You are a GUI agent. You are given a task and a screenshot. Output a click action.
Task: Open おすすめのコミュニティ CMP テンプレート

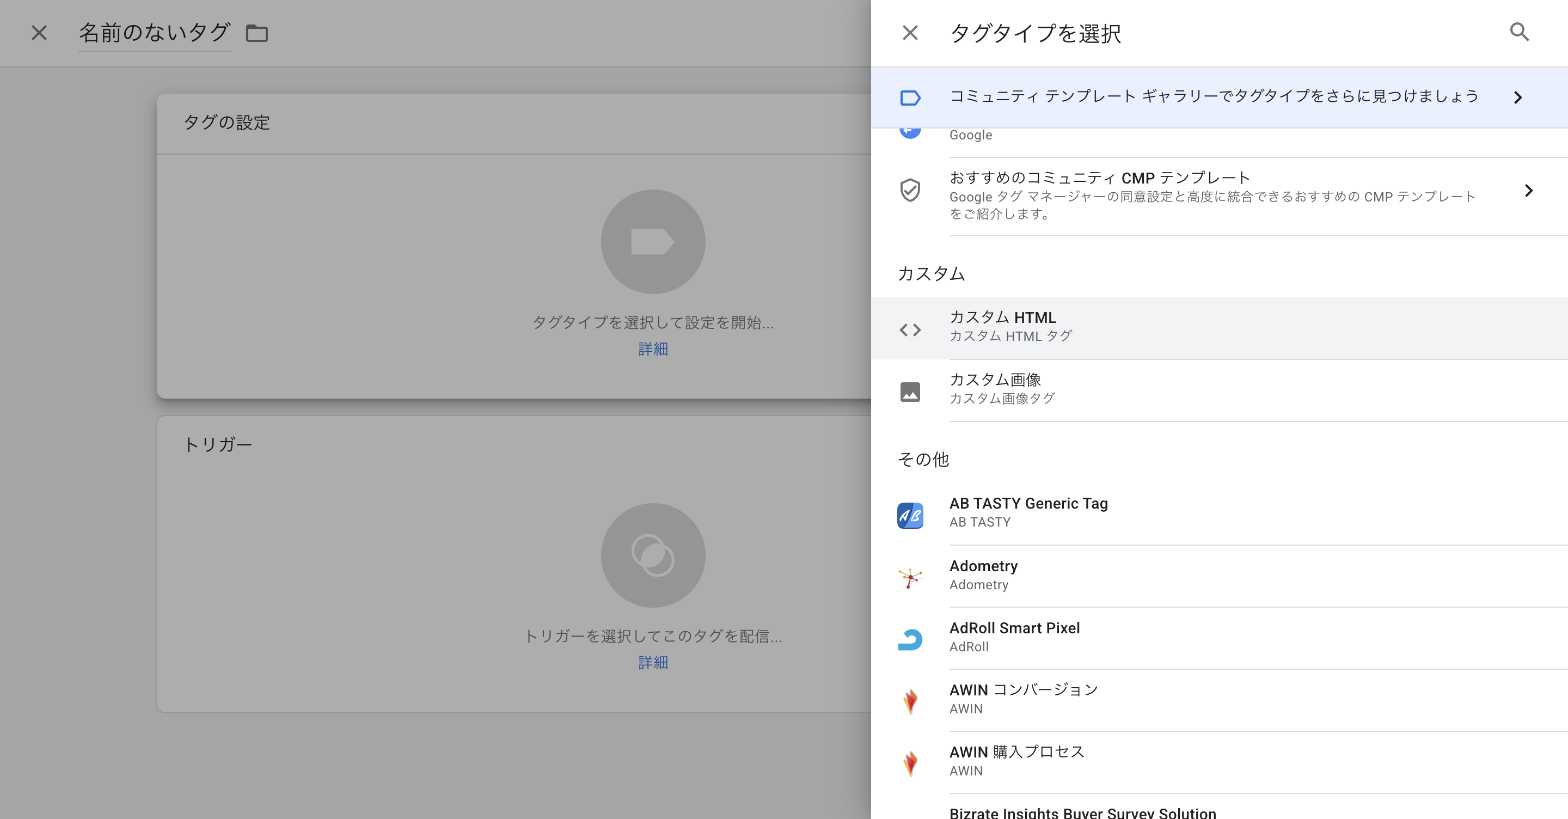[1219, 196]
